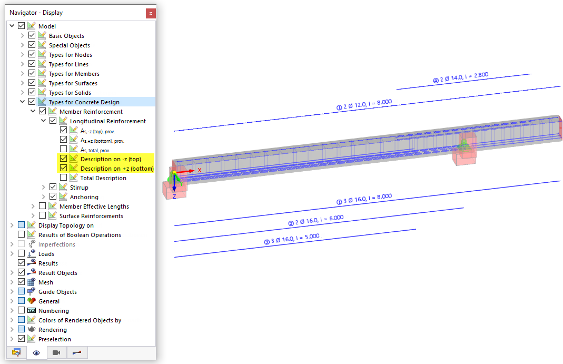The height and width of the screenshot is (364, 563).
Task: Click the Display navigator tab icon
Action: tap(15, 352)
